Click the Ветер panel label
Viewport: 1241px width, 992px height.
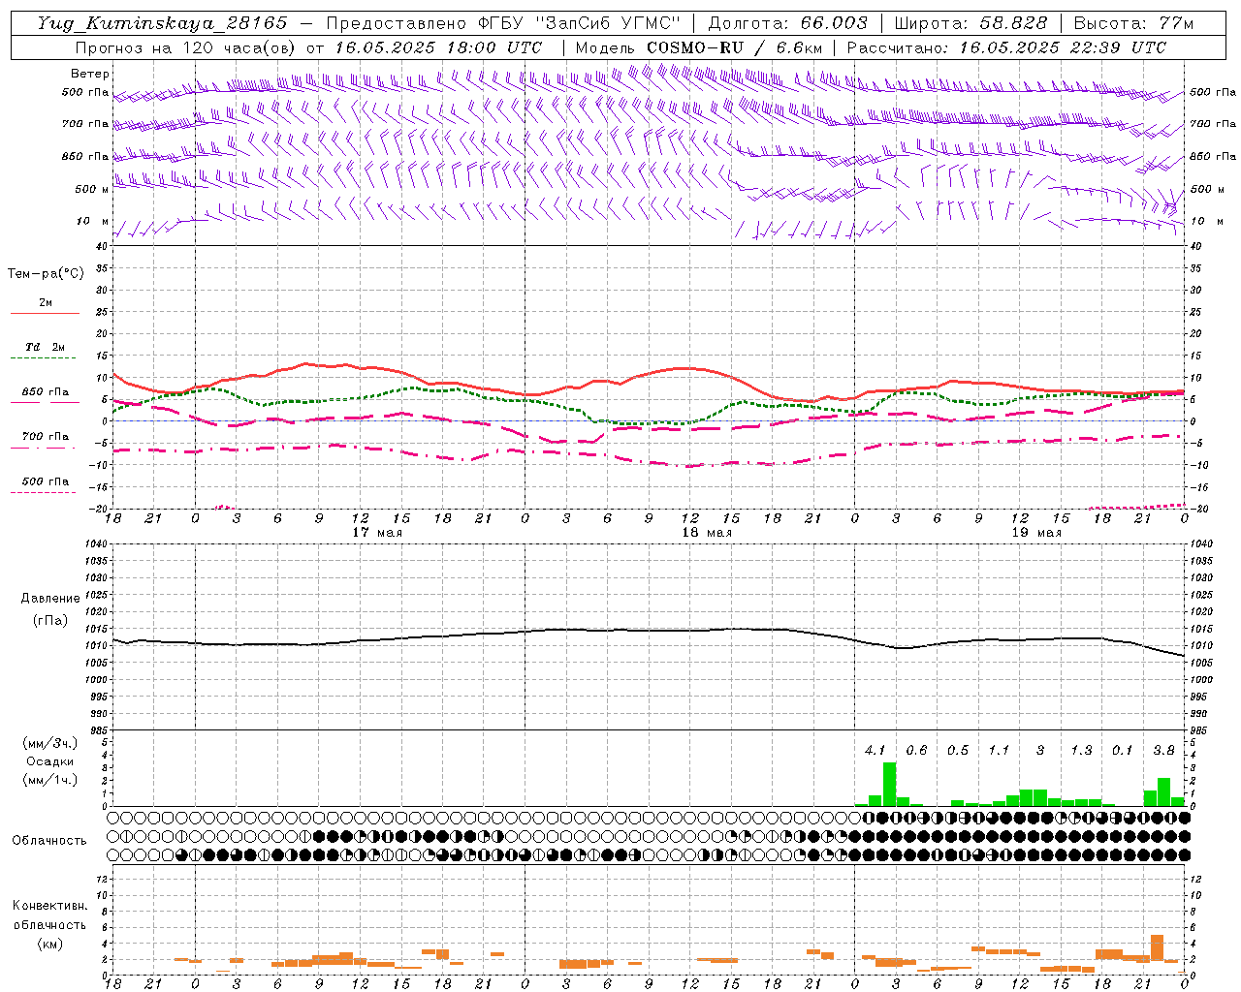[90, 74]
